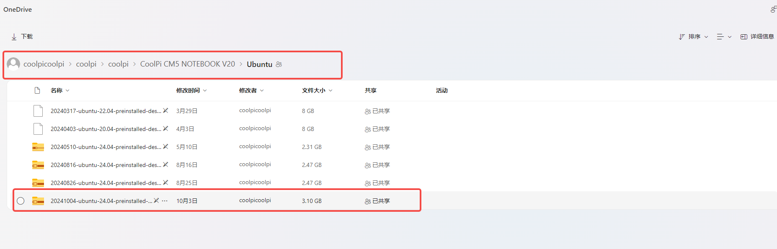The height and width of the screenshot is (249, 777).
Task: Click pin icon on 20240826-ubuntu-24.04 row
Action: coord(165,182)
